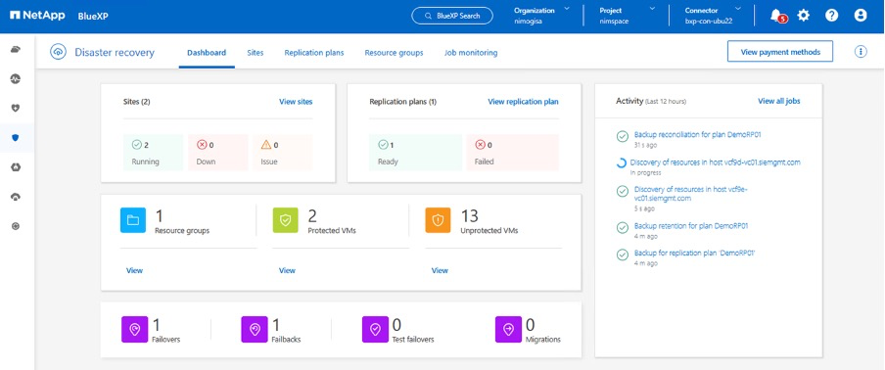885x370 pixels.
Task: Open Discovery of resources in host vcf9d-vc01 job
Action: tap(715, 162)
